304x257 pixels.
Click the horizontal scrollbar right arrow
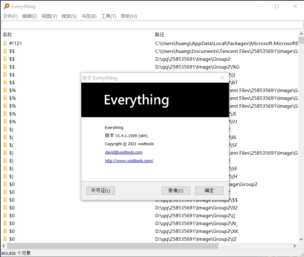[295, 246]
